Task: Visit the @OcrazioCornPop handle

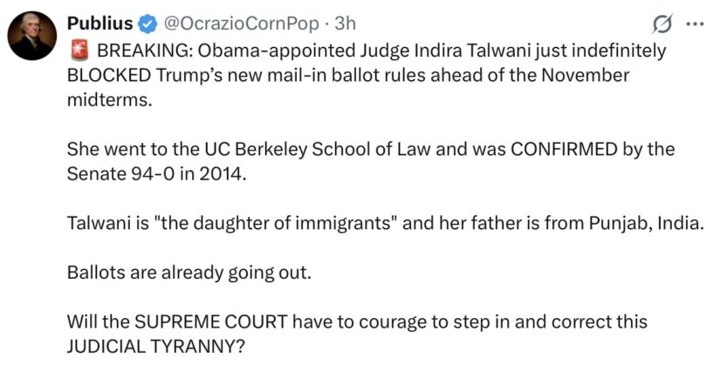Action: pos(241,24)
